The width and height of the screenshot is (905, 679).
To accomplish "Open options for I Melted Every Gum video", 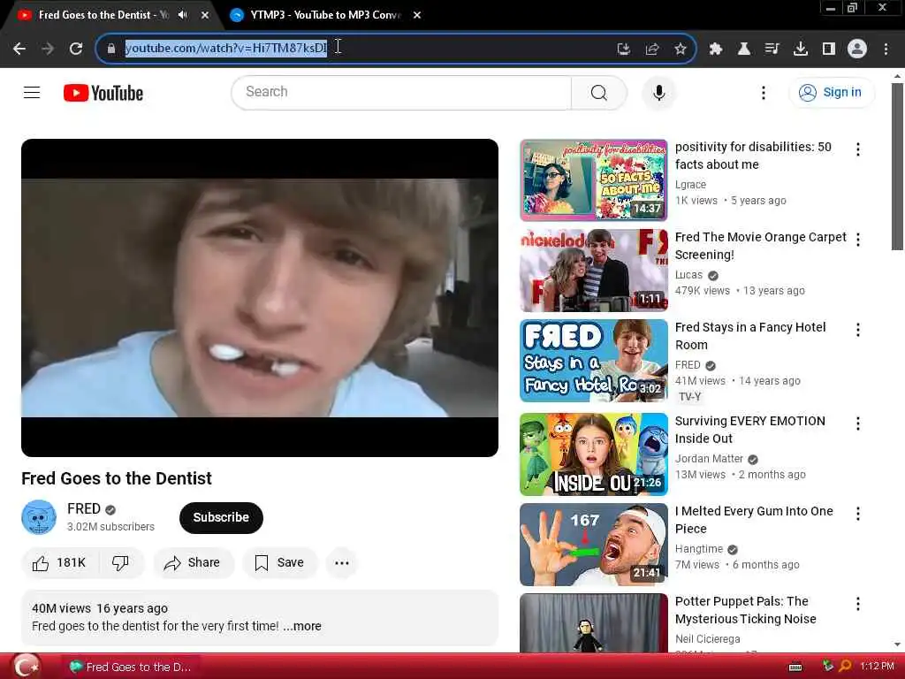I will click(x=857, y=514).
